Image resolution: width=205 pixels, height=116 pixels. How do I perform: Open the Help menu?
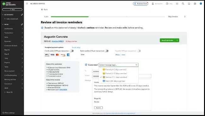[169, 4]
